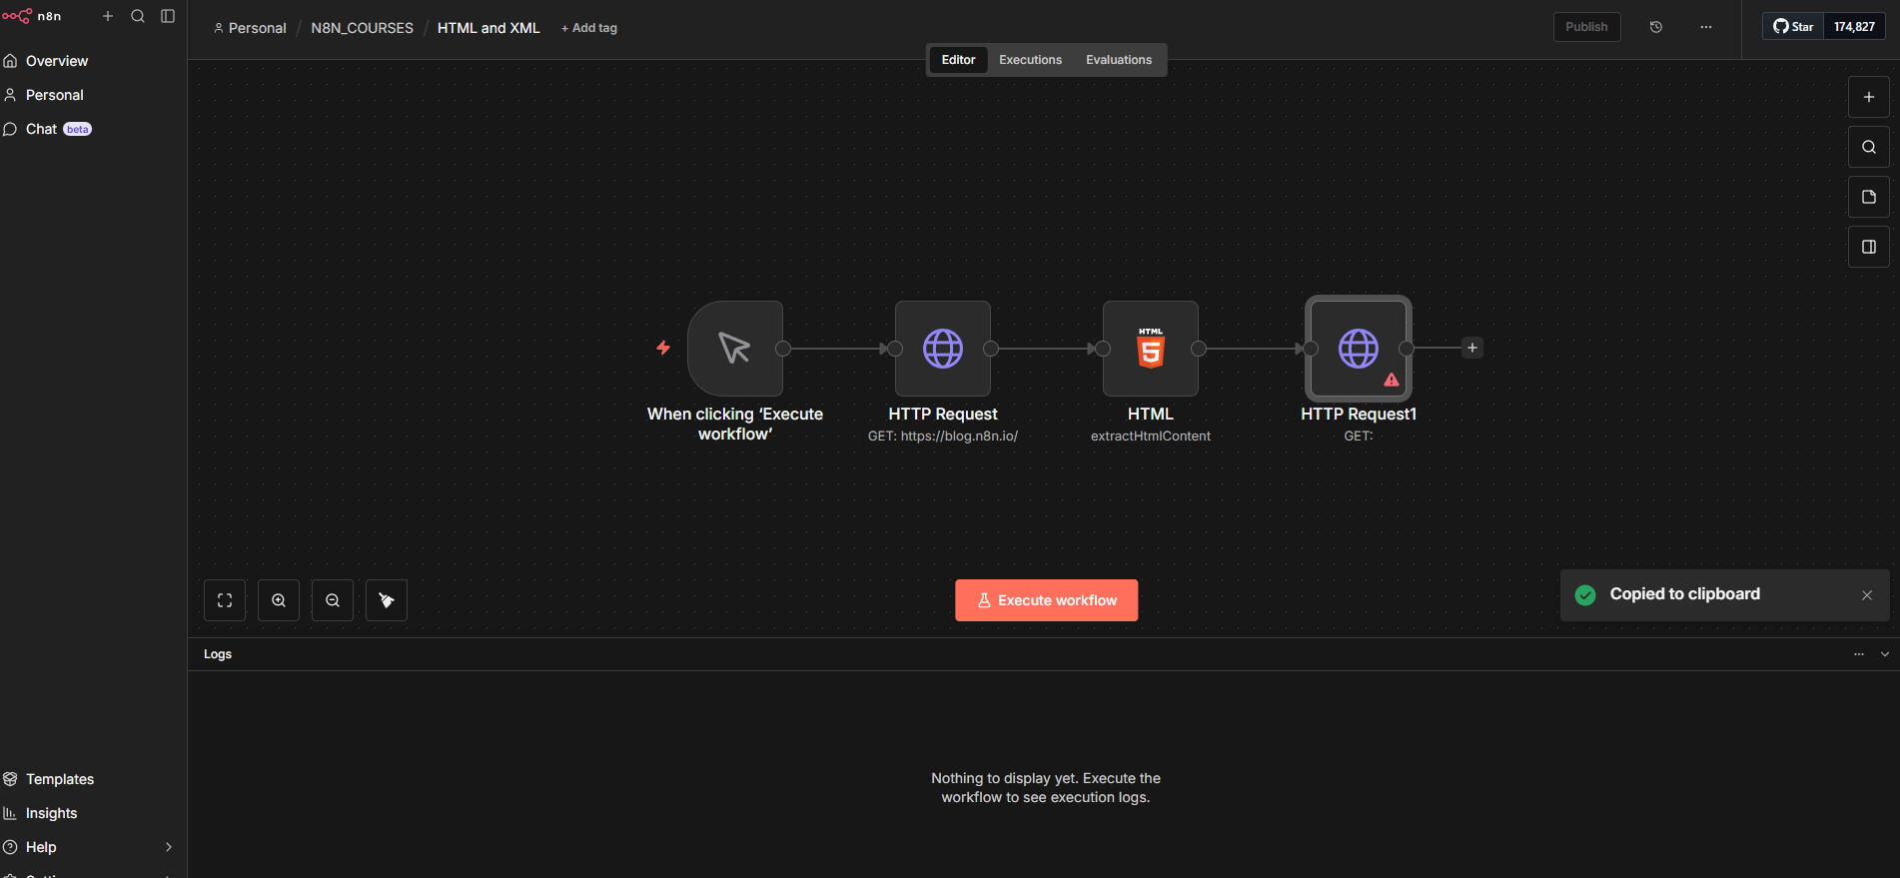Open N8N_COURSES folder breadcrumb
Image resolution: width=1900 pixels, height=878 pixels.
(362, 28)
